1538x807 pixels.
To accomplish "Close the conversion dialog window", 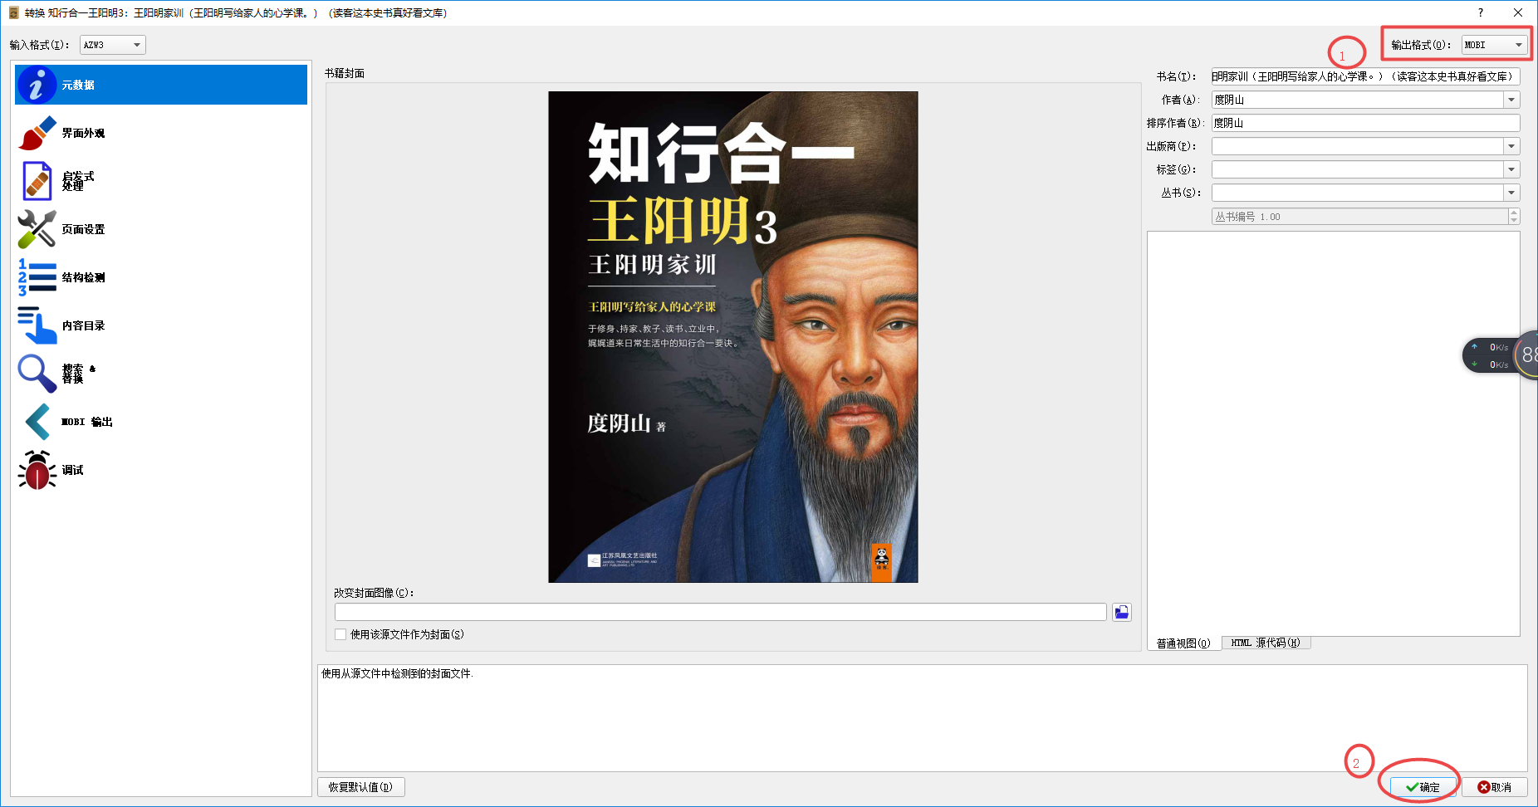I will pyautogui.click(x=1518, y=12).
